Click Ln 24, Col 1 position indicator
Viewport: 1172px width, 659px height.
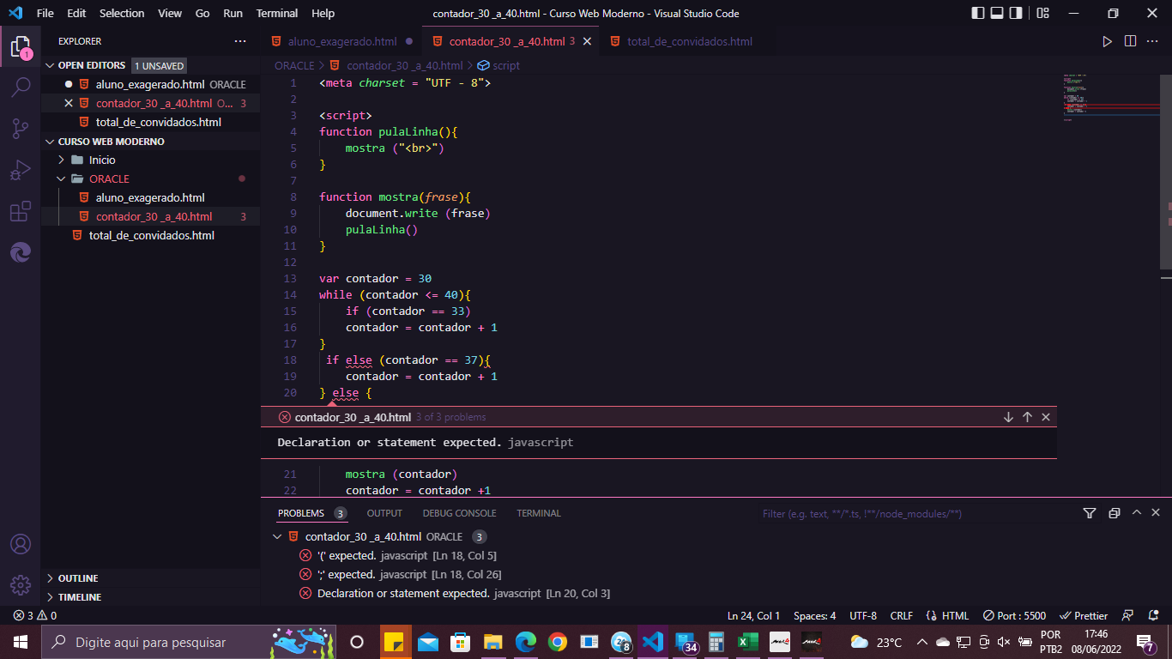(x=753, y=615)
